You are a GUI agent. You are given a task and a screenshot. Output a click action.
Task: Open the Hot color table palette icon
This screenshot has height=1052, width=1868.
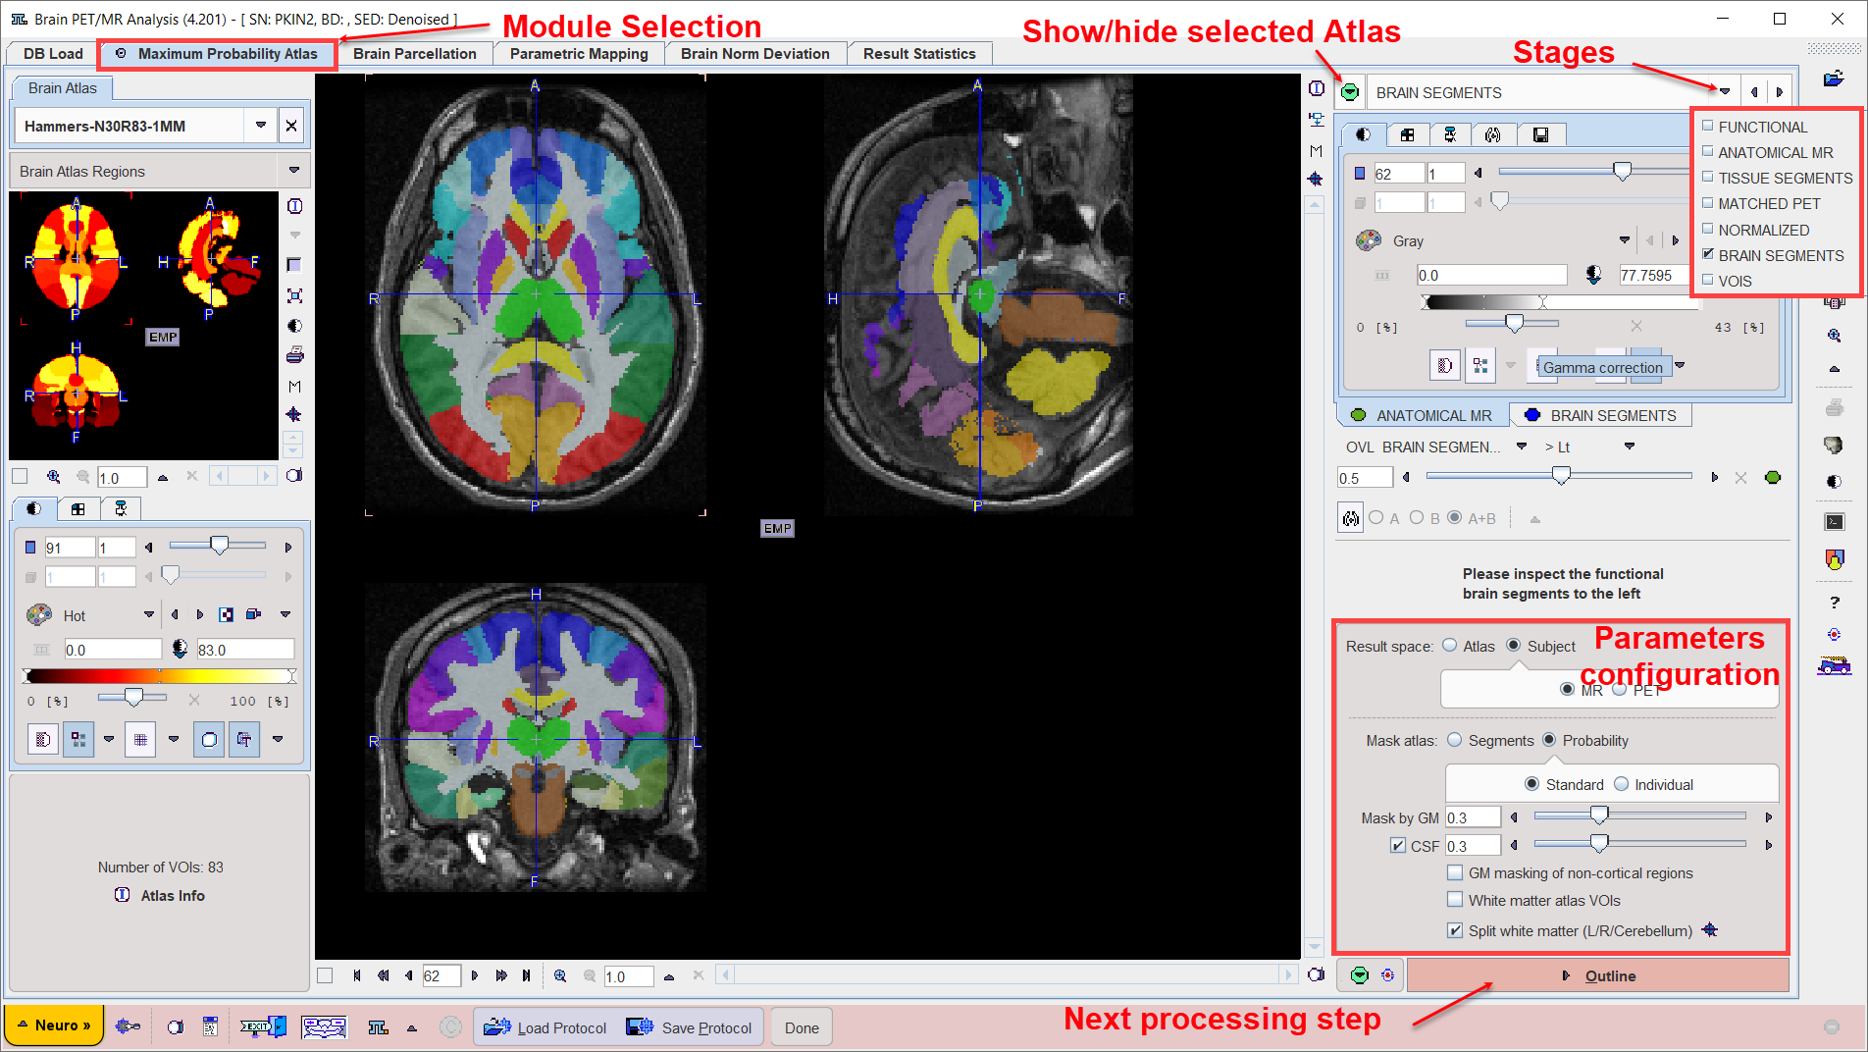point(39,615)
